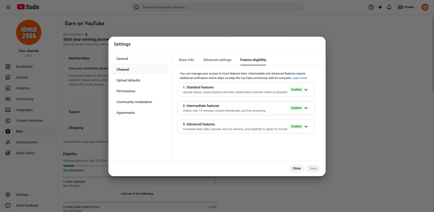Click the Customization wand icon

[x=8, y=142]
